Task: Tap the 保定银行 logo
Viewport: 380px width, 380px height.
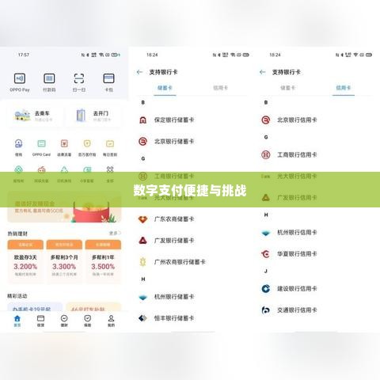Action: coord(142,120)
